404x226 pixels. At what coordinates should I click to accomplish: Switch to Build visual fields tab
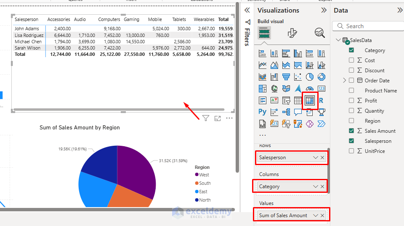click(264, 33)
